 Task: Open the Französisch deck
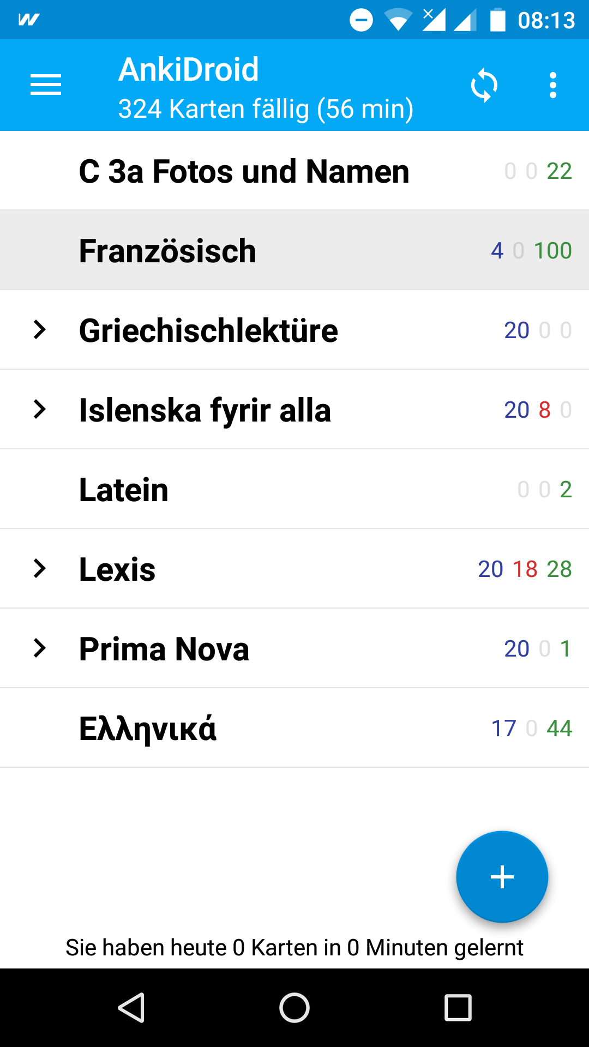coord(168,251)
